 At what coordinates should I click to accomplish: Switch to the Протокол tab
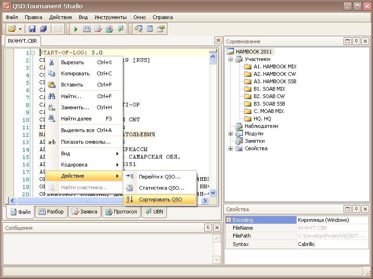[x=121, y=212]
